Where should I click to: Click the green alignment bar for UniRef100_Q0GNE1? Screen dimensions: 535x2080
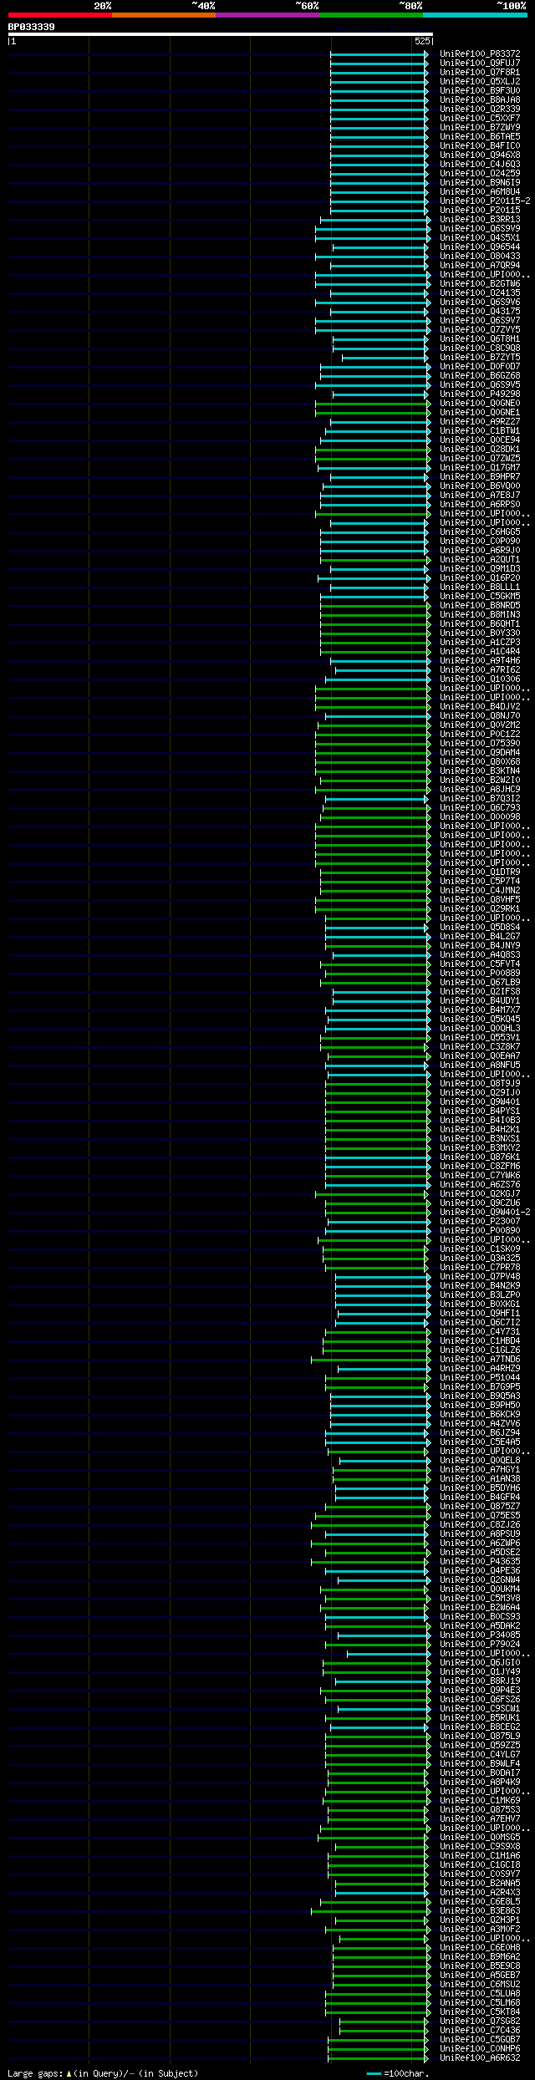click(x=372, y=412)
